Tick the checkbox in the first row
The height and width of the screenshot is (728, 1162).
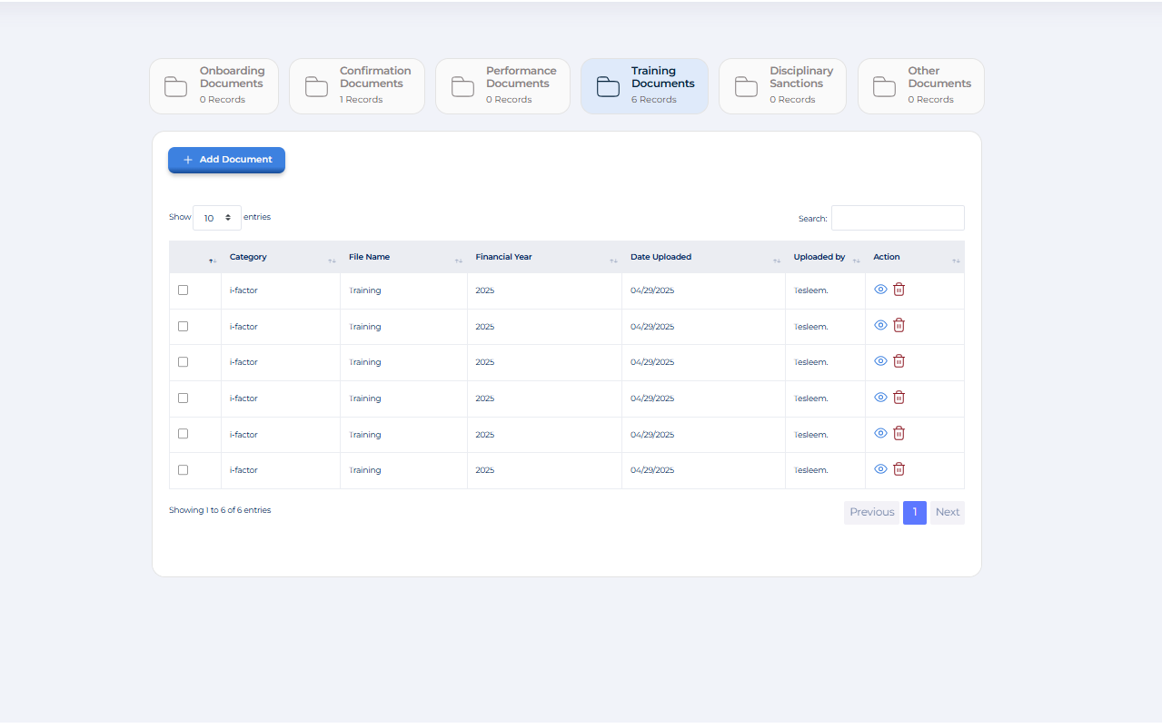[x=183, y=290]
